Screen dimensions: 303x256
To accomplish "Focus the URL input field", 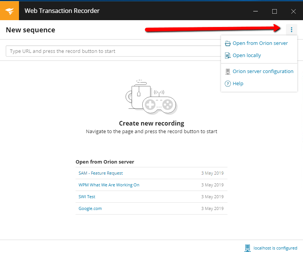I will 113,51.
